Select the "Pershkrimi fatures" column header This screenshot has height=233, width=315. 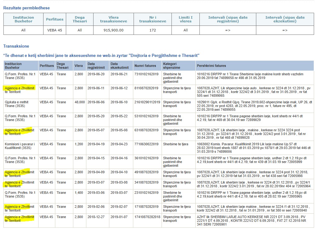211,66
